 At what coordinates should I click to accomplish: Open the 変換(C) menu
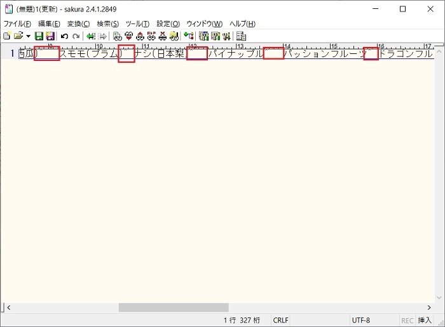[79, 23]
